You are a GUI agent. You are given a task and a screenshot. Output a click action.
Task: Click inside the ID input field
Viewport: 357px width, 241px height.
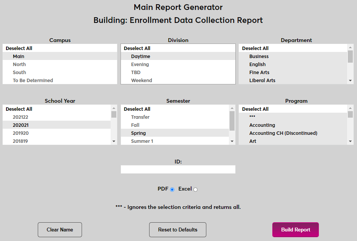click(x=178, y=169)
